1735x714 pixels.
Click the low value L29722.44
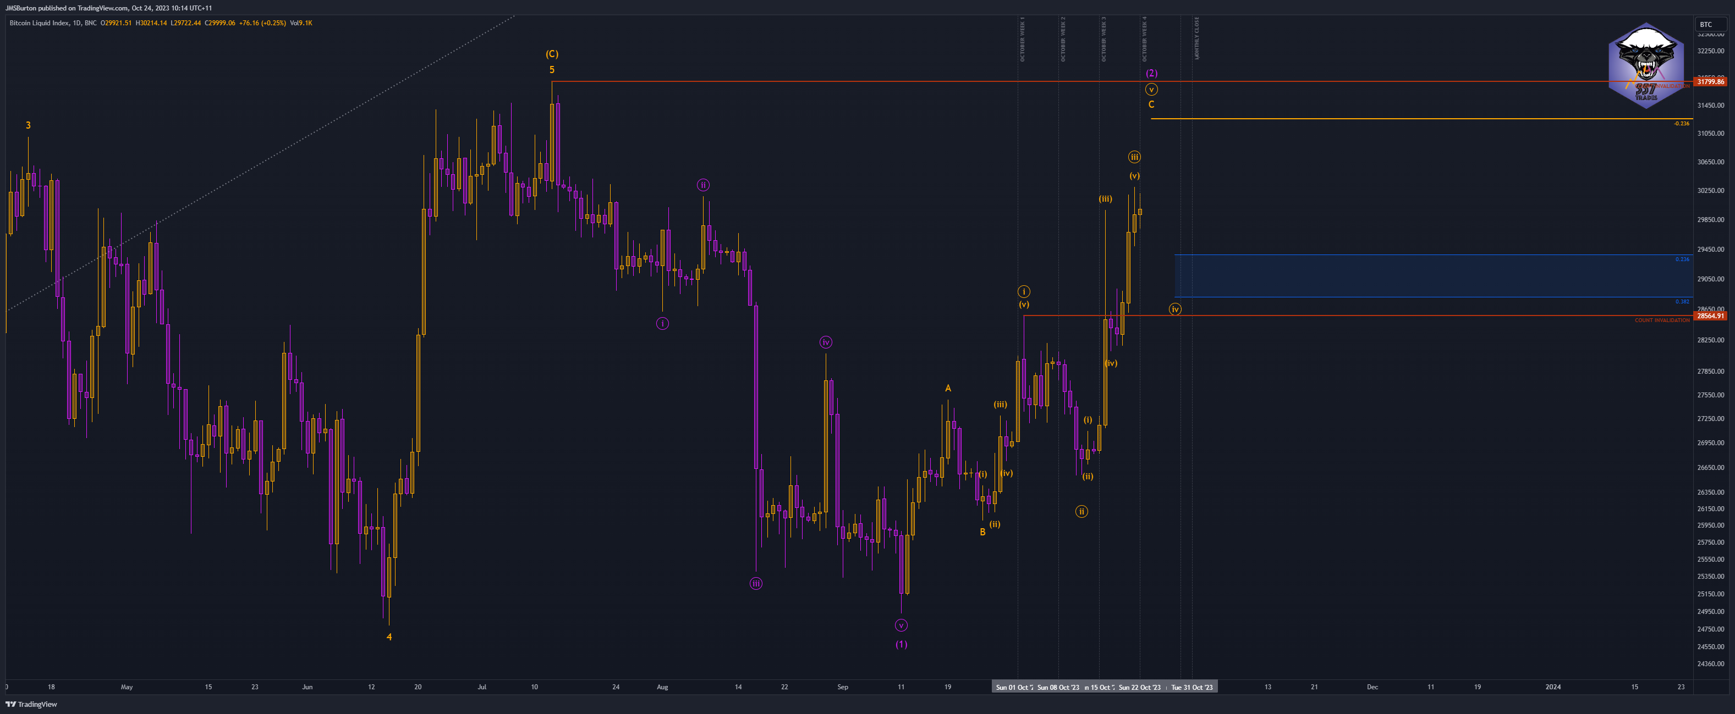(185, 23)
